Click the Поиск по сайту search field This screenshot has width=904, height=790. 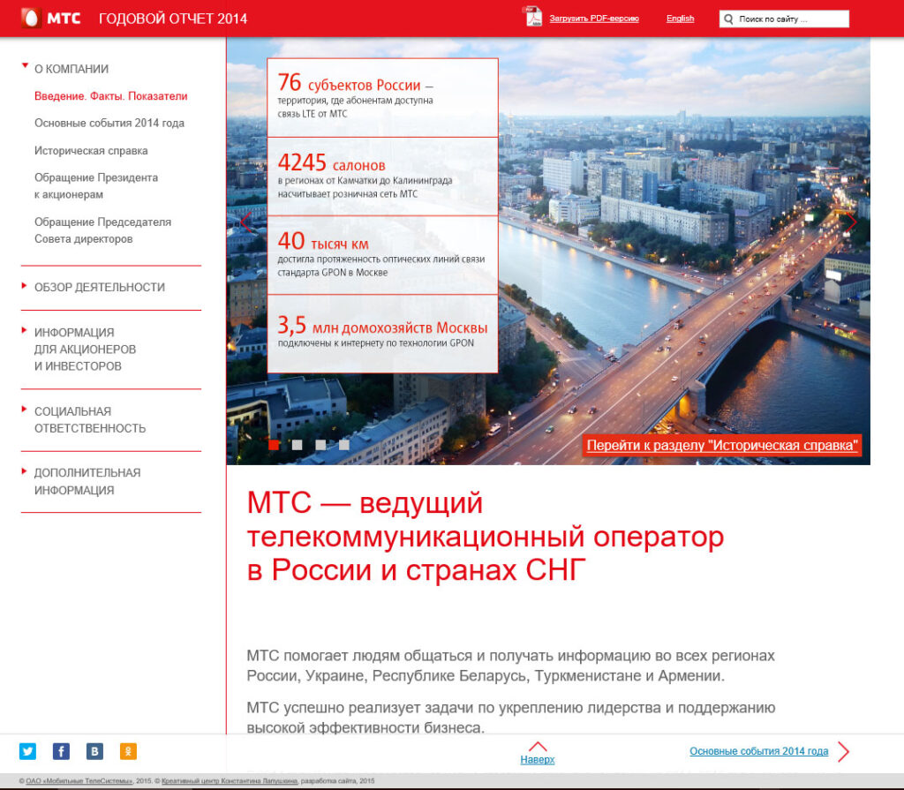784,19
